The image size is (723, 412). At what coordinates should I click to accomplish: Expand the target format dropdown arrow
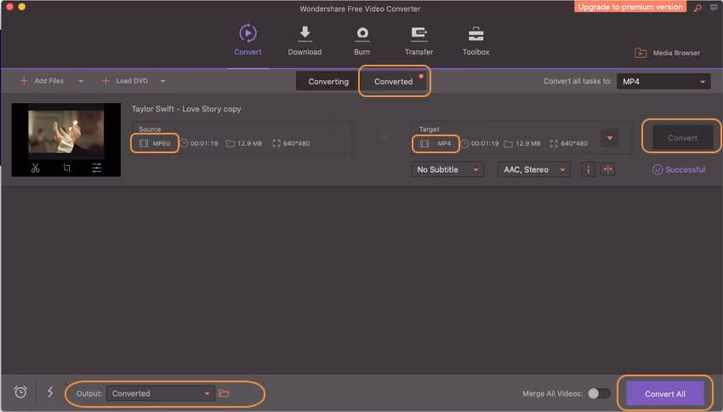point(610,138)
